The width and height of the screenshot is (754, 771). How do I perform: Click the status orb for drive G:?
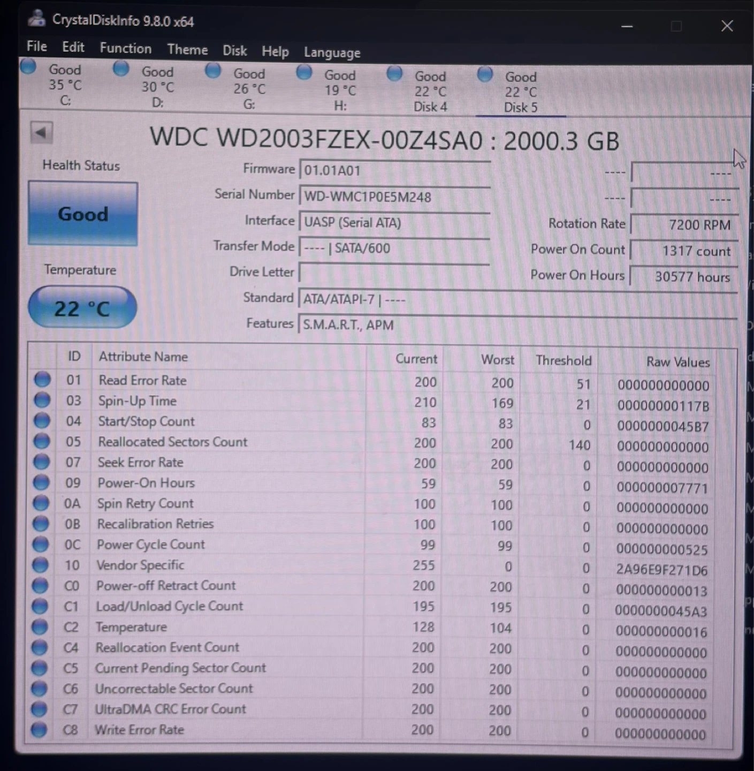pyautogui.click(x=213, y=70)
